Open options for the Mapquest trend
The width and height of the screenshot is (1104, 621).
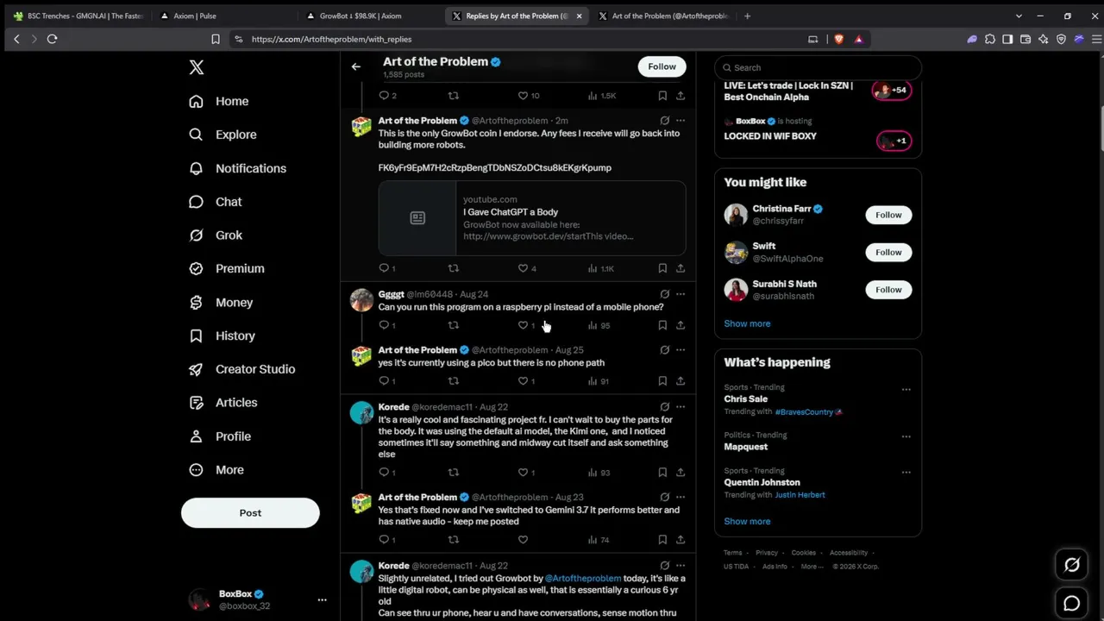tap(906, 436)
